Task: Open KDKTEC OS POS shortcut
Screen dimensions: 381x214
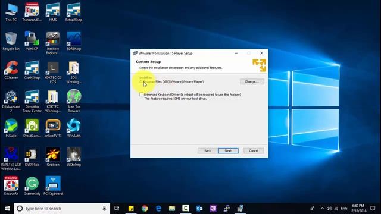Action: click(53, 72)
